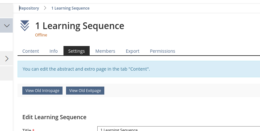Open the Export tab
This screenshot has width=260, height=131.
point(132,51)
